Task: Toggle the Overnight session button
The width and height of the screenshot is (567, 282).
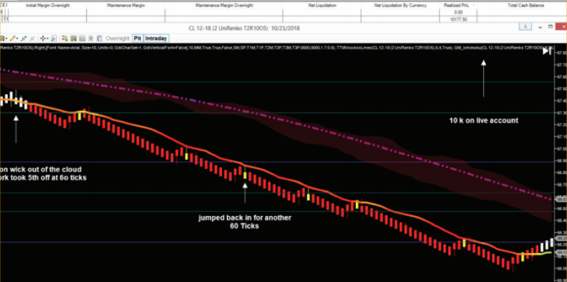Action: point(117,38)
